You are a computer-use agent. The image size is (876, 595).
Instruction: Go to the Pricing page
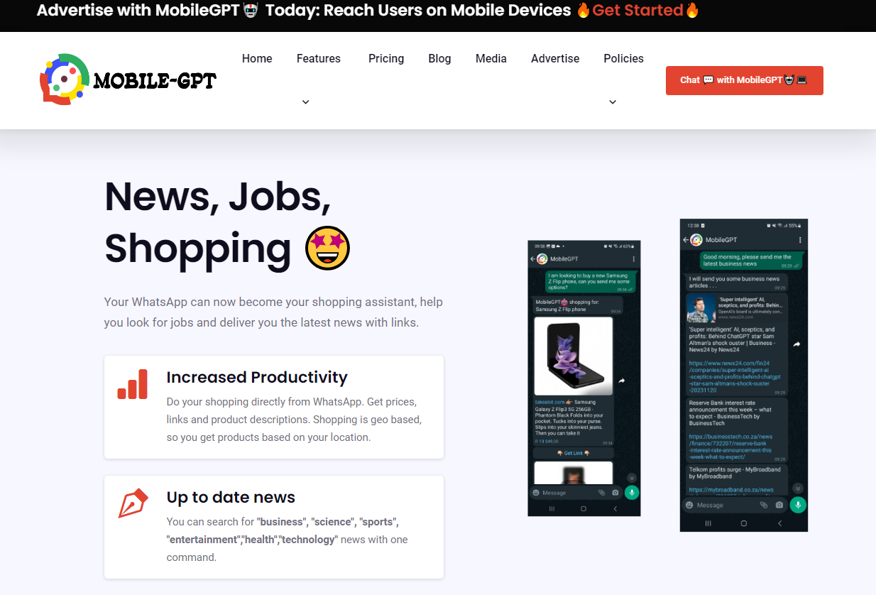click(386, 59)
